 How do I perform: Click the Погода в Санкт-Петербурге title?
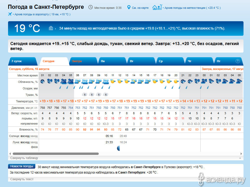tap(46, 7)
